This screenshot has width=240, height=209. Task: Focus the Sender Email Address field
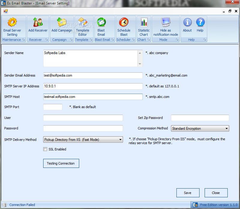pos(93,75)
